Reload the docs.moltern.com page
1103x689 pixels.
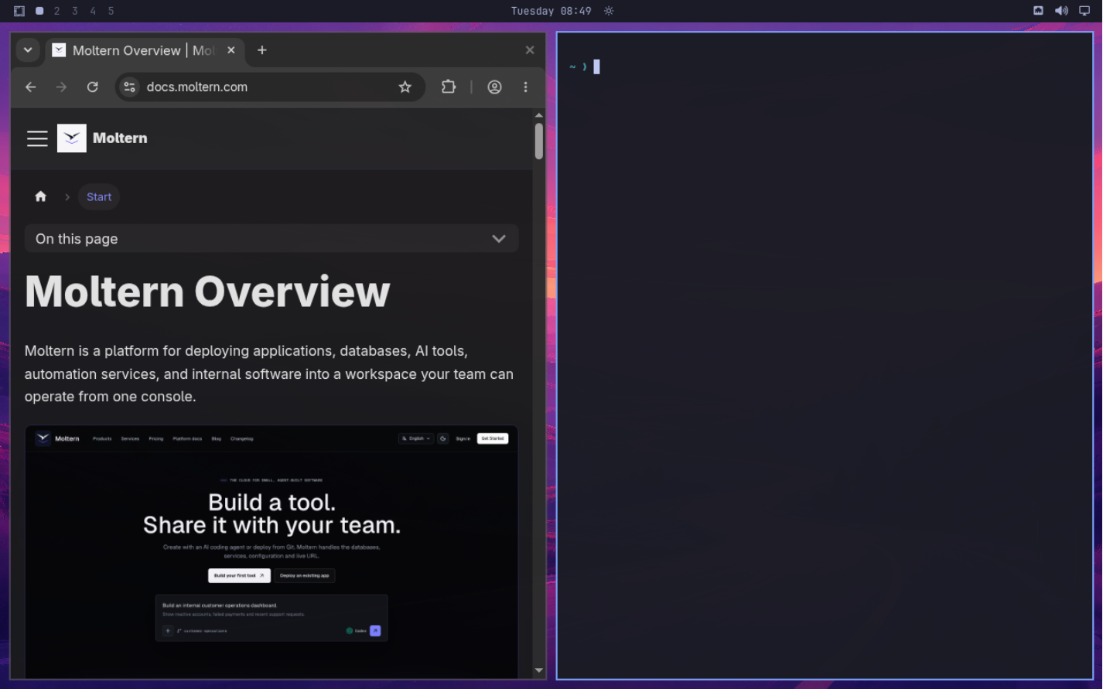[x=93, y=87]
